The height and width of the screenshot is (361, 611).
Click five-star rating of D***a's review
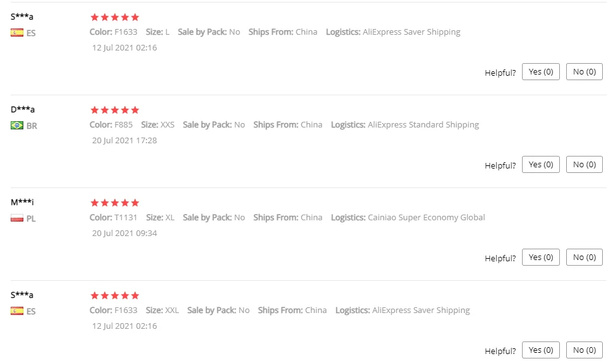tap(115, 110)
